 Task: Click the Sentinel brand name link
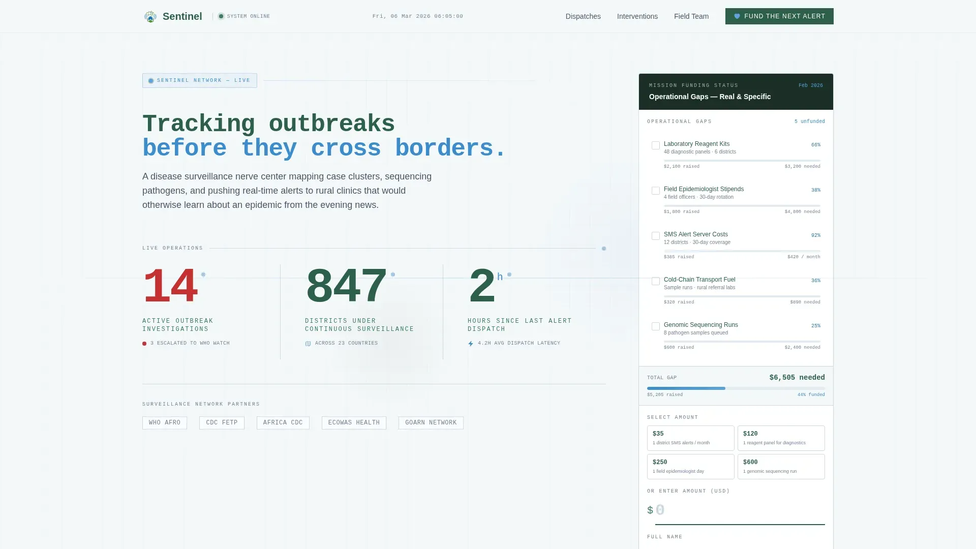182,16
